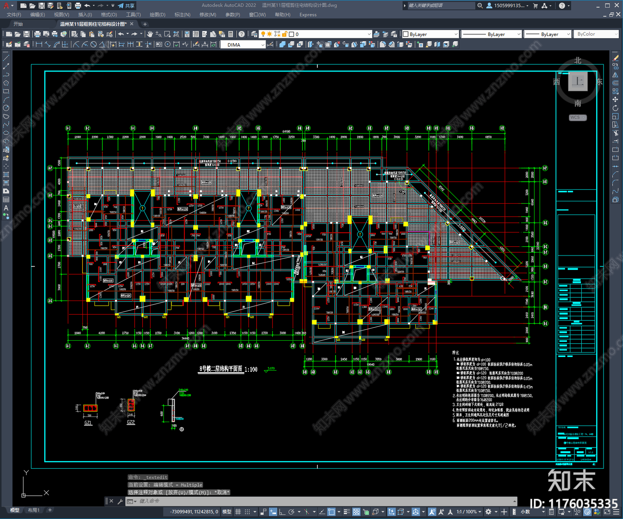623x519 pixels.
Task: Toggle polar tracking in status bar
Action: click(291, 512)
